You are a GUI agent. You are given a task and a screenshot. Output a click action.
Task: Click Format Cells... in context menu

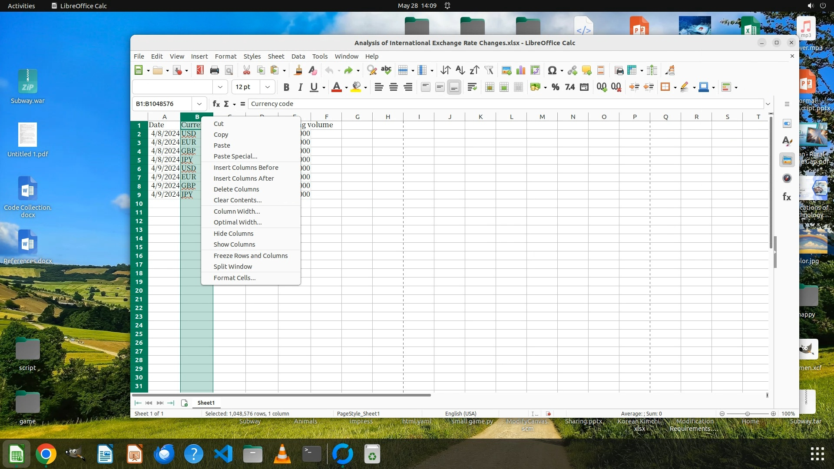click(235, 278)
